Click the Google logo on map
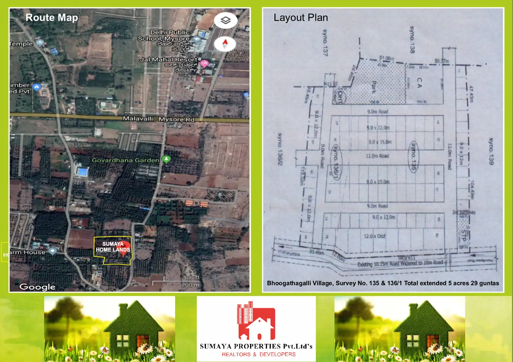 tap(37, 287)
